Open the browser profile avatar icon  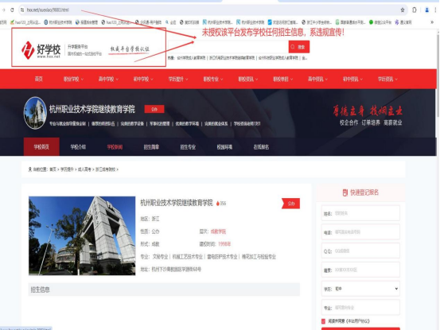pos(426,10)
